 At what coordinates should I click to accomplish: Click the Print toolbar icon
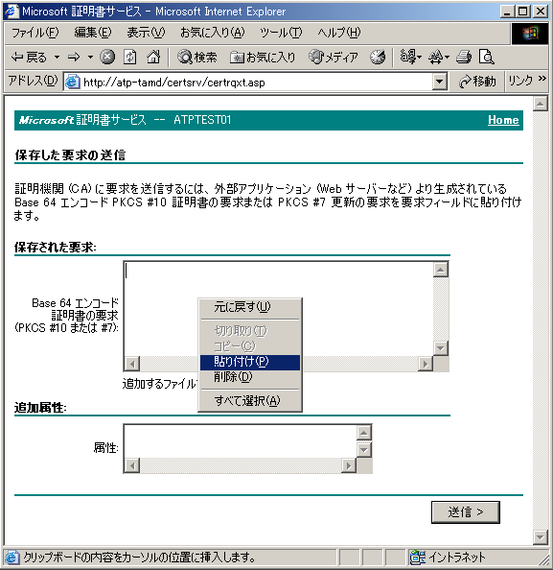click(x=464, y=57)
